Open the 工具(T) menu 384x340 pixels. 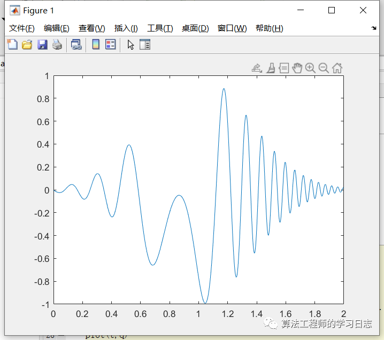point(160,28)
